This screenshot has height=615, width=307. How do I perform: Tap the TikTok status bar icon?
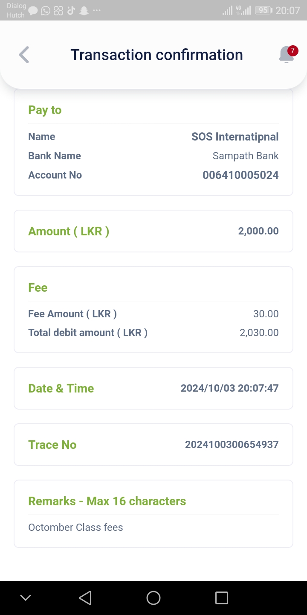(x=71, y=11)
